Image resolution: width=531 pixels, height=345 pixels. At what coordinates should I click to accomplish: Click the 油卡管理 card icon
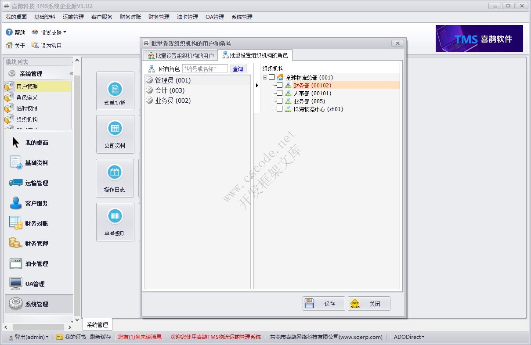(x=16, y=263)
